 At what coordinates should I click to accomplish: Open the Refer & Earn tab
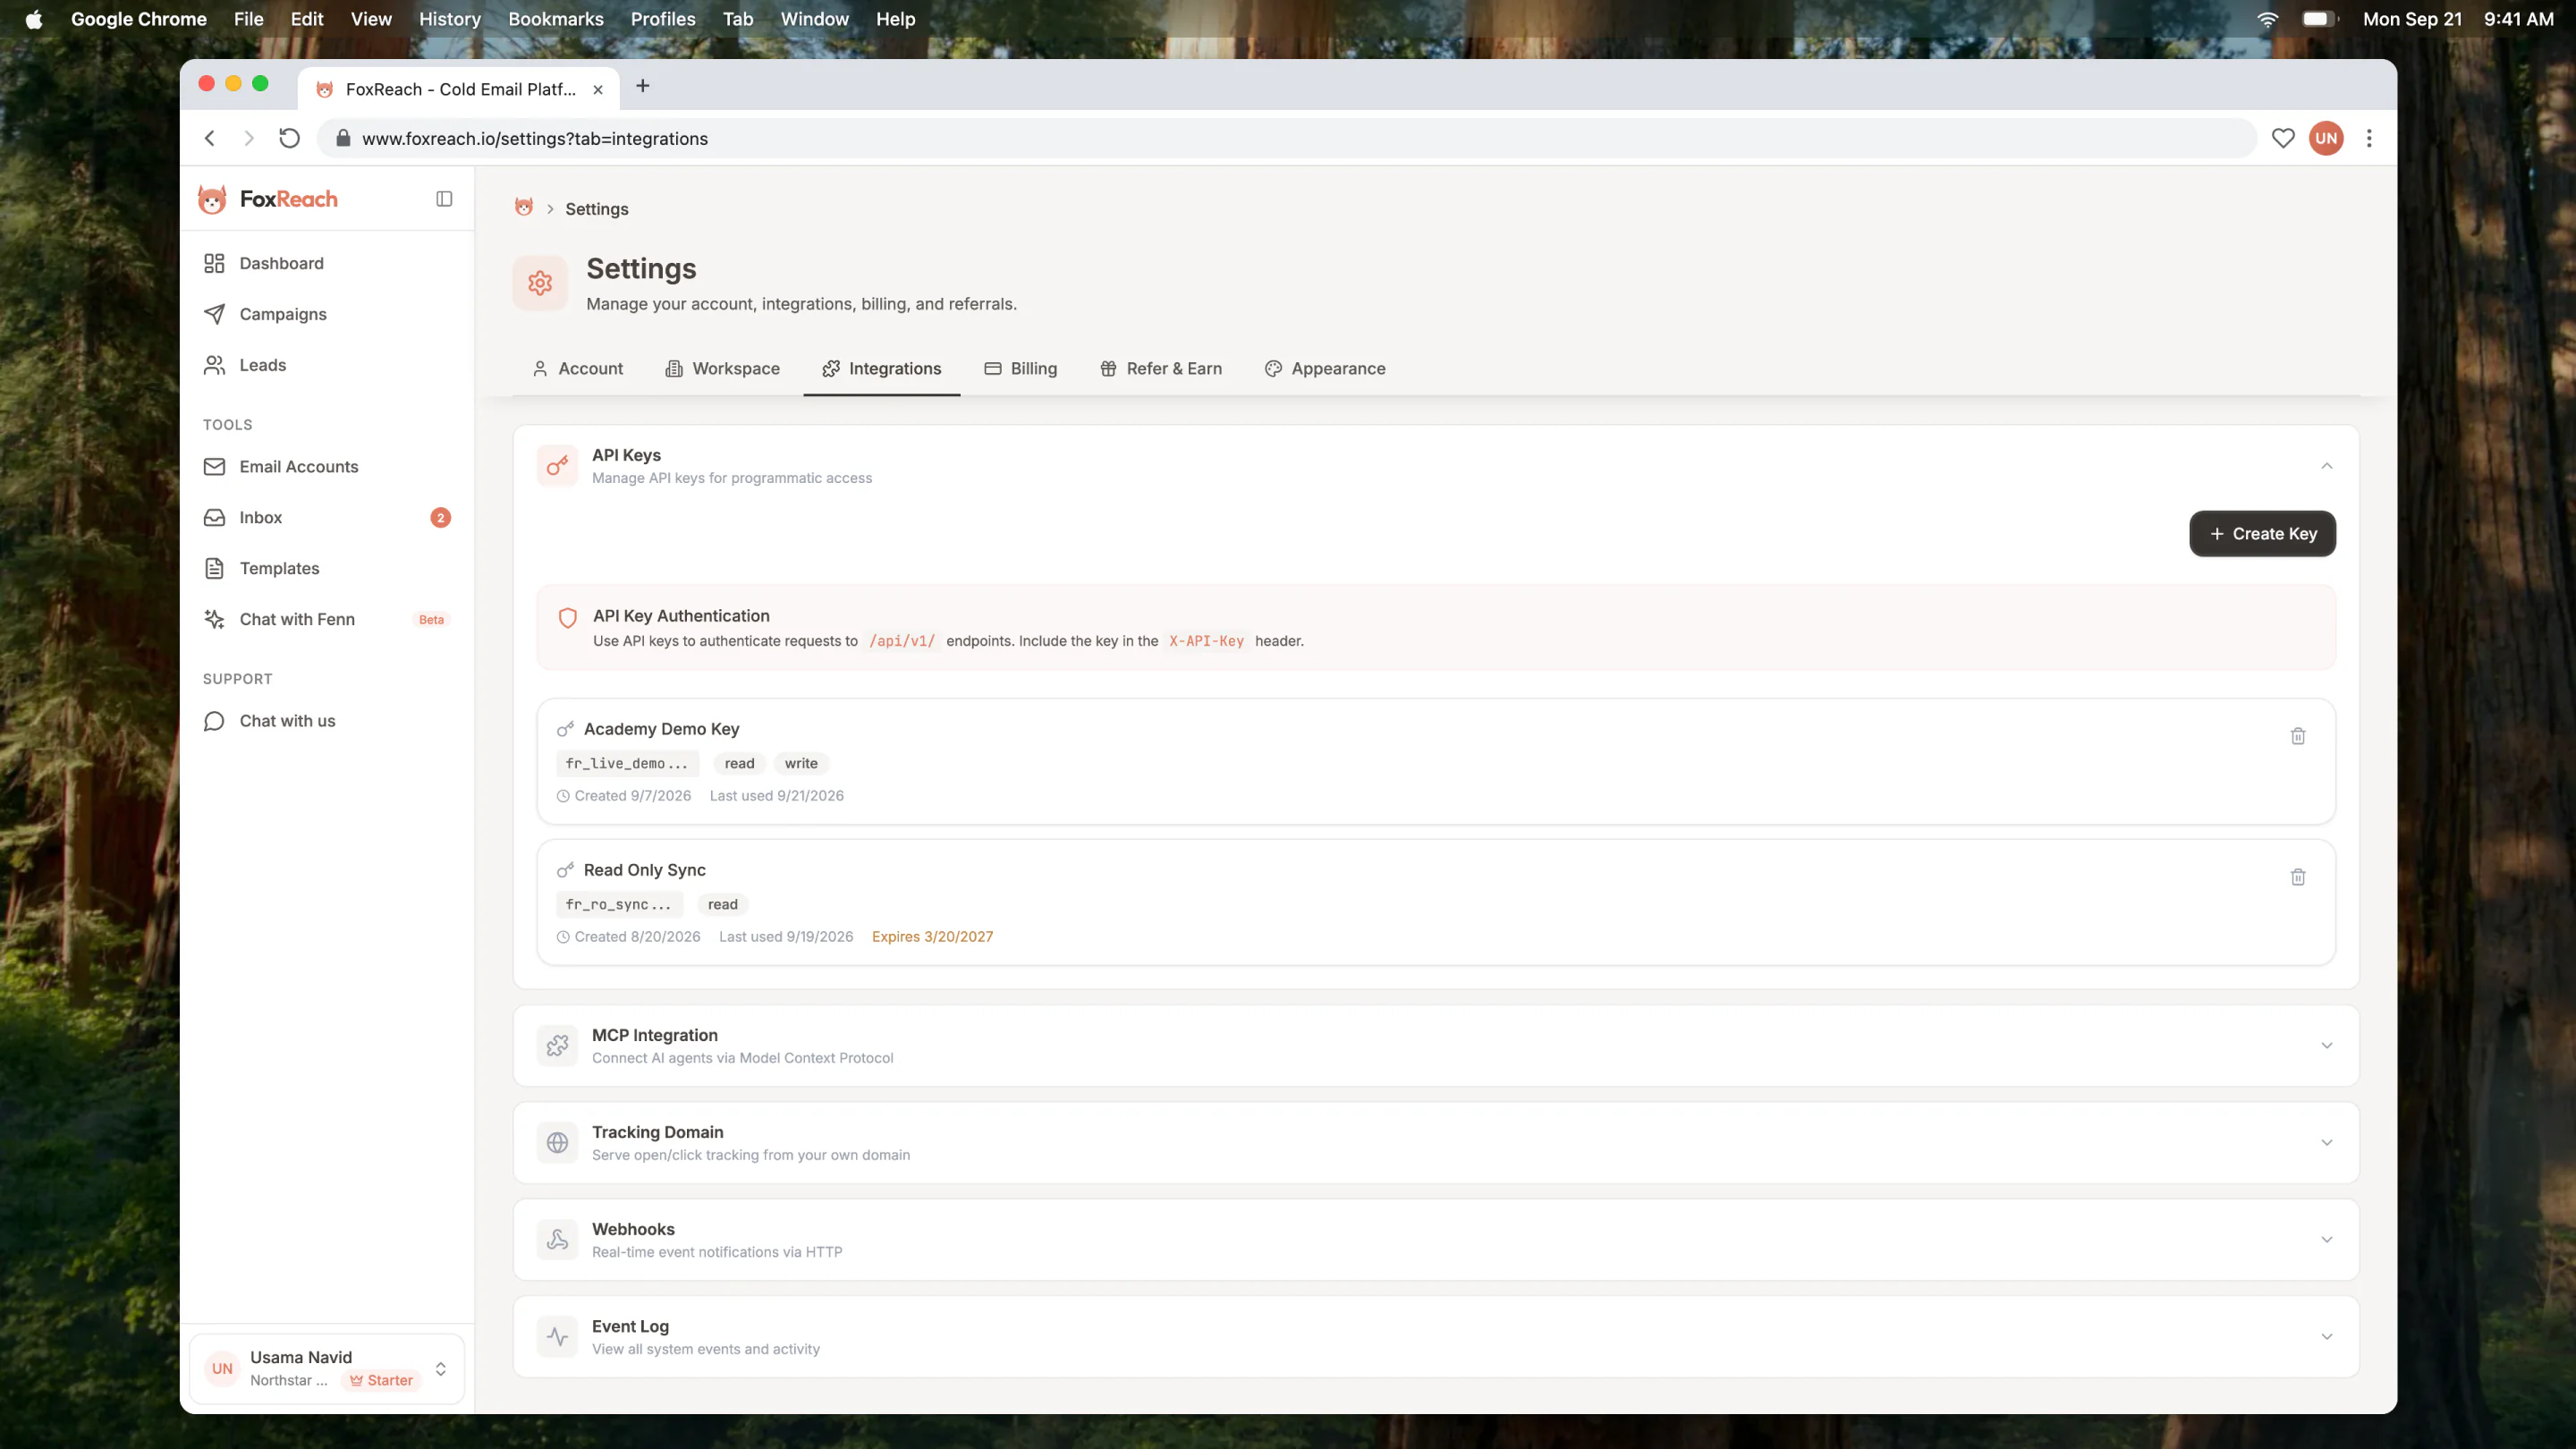(x=1160, y=368)
